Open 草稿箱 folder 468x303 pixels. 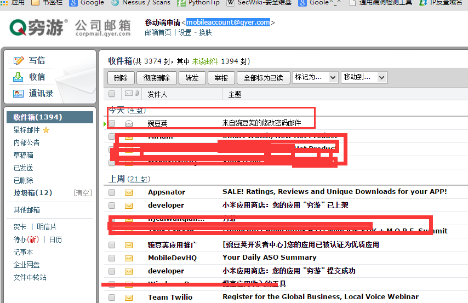[x=23, y=155]
